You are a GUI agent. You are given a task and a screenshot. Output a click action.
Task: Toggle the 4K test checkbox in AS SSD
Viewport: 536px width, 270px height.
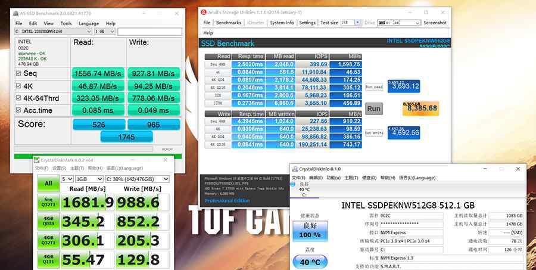pyautogui.click(x=18, y=86)
